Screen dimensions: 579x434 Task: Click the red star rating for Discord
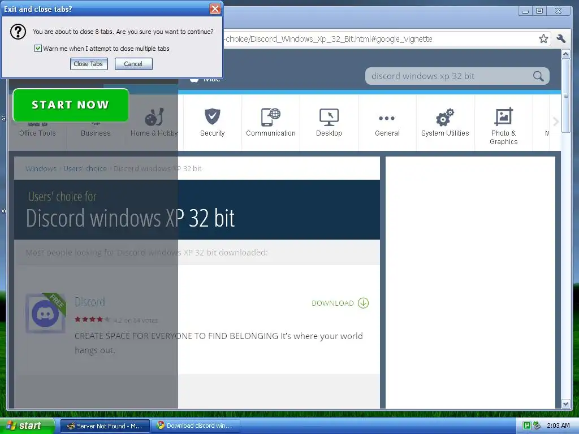92,320
